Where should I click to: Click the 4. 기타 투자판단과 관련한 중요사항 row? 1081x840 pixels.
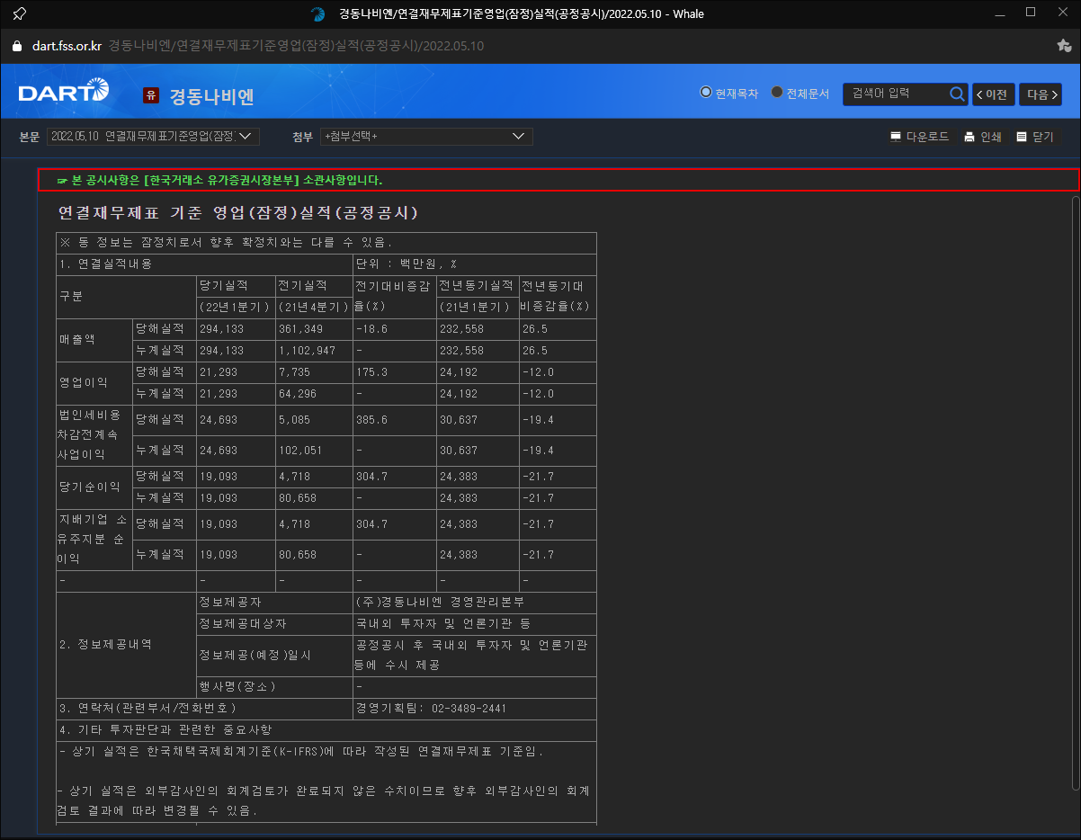(x=326, y=730)
